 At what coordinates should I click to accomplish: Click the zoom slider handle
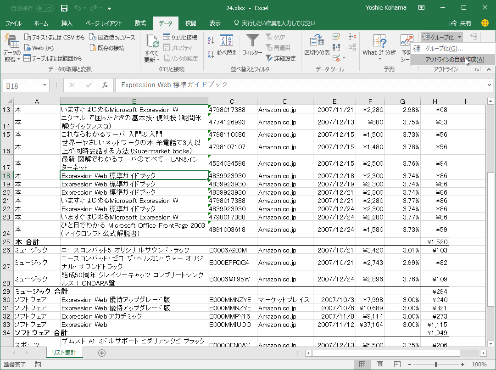click(436, 364)
